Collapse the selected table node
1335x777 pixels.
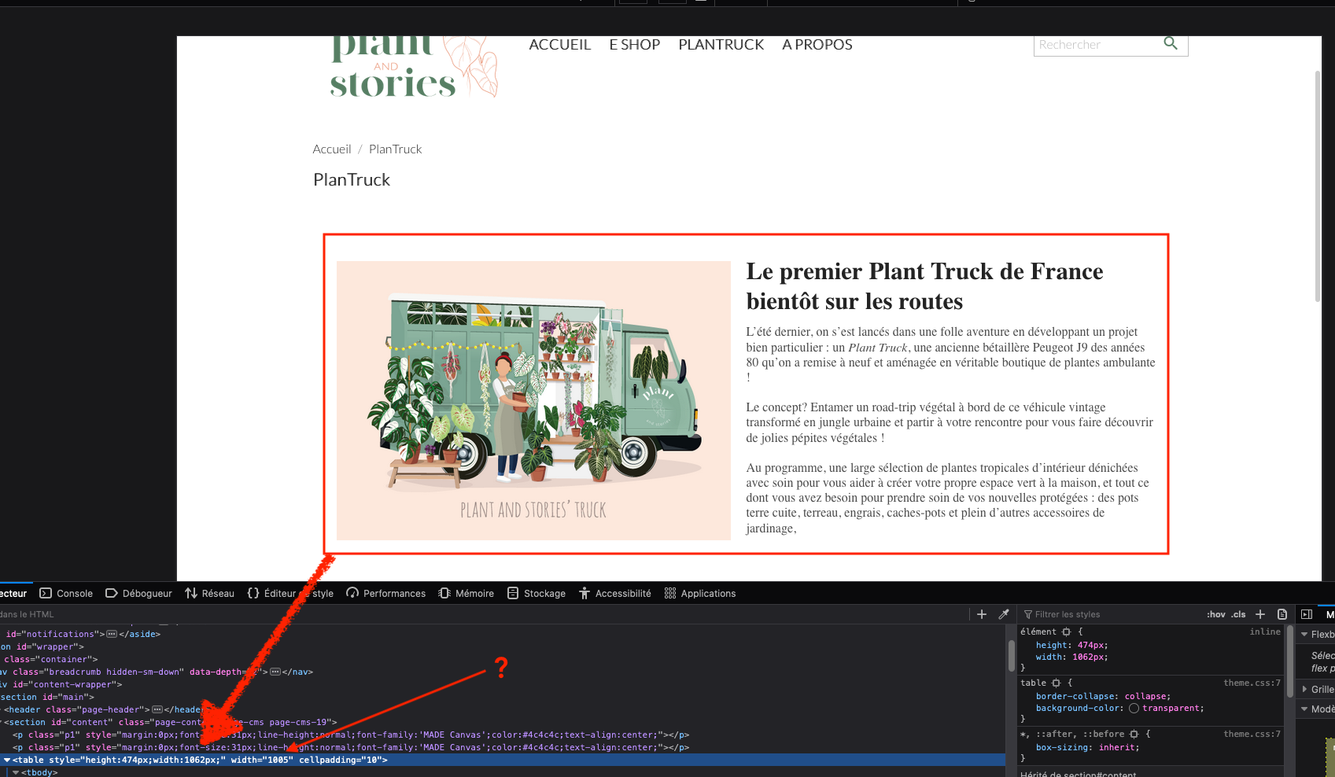click(7, 760)
